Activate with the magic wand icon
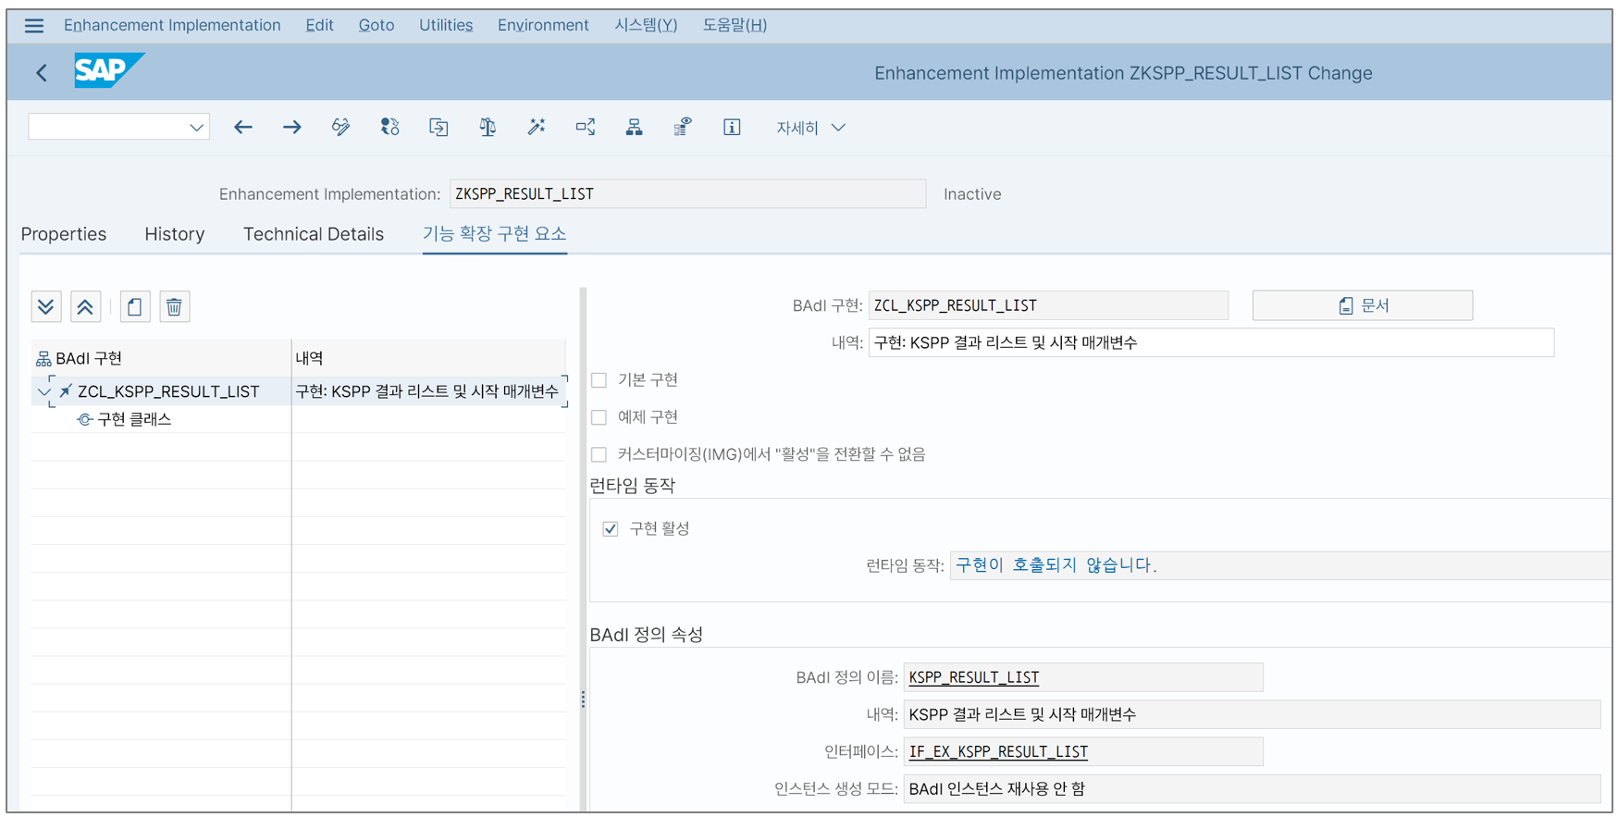 537,128
